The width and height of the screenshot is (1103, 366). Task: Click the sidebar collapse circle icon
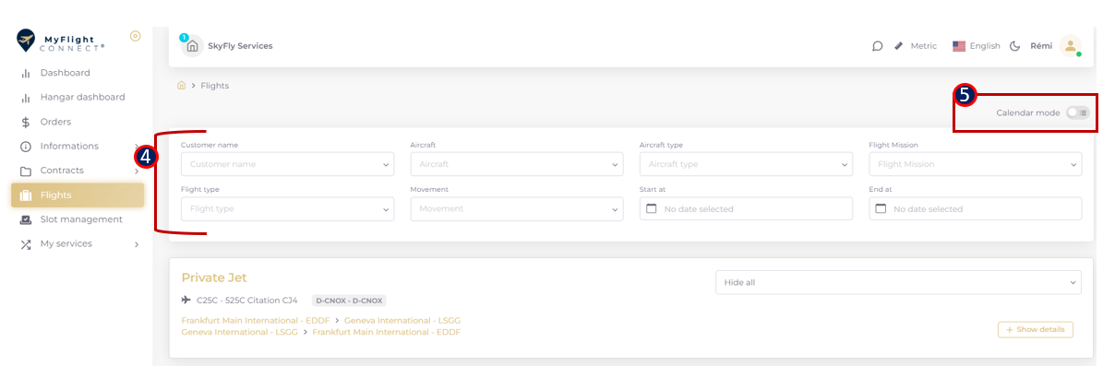click(x=136, y=36)
